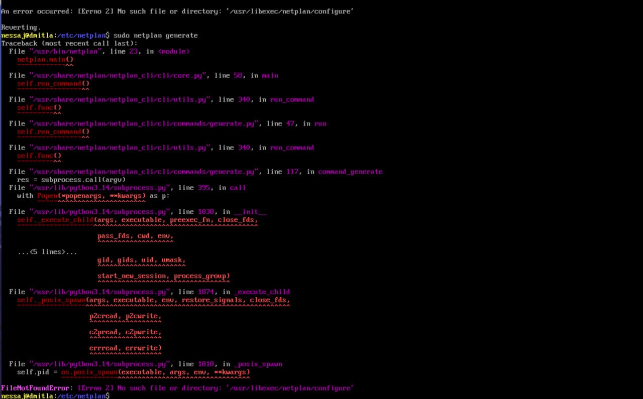Click the '/usr/bin/netplan' file path
This screenshot has height=399, width=643.
[x=65, y=51]
